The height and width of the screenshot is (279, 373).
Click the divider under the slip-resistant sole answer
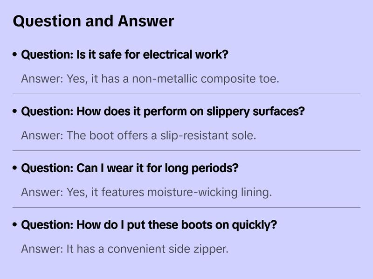(186, 151)
